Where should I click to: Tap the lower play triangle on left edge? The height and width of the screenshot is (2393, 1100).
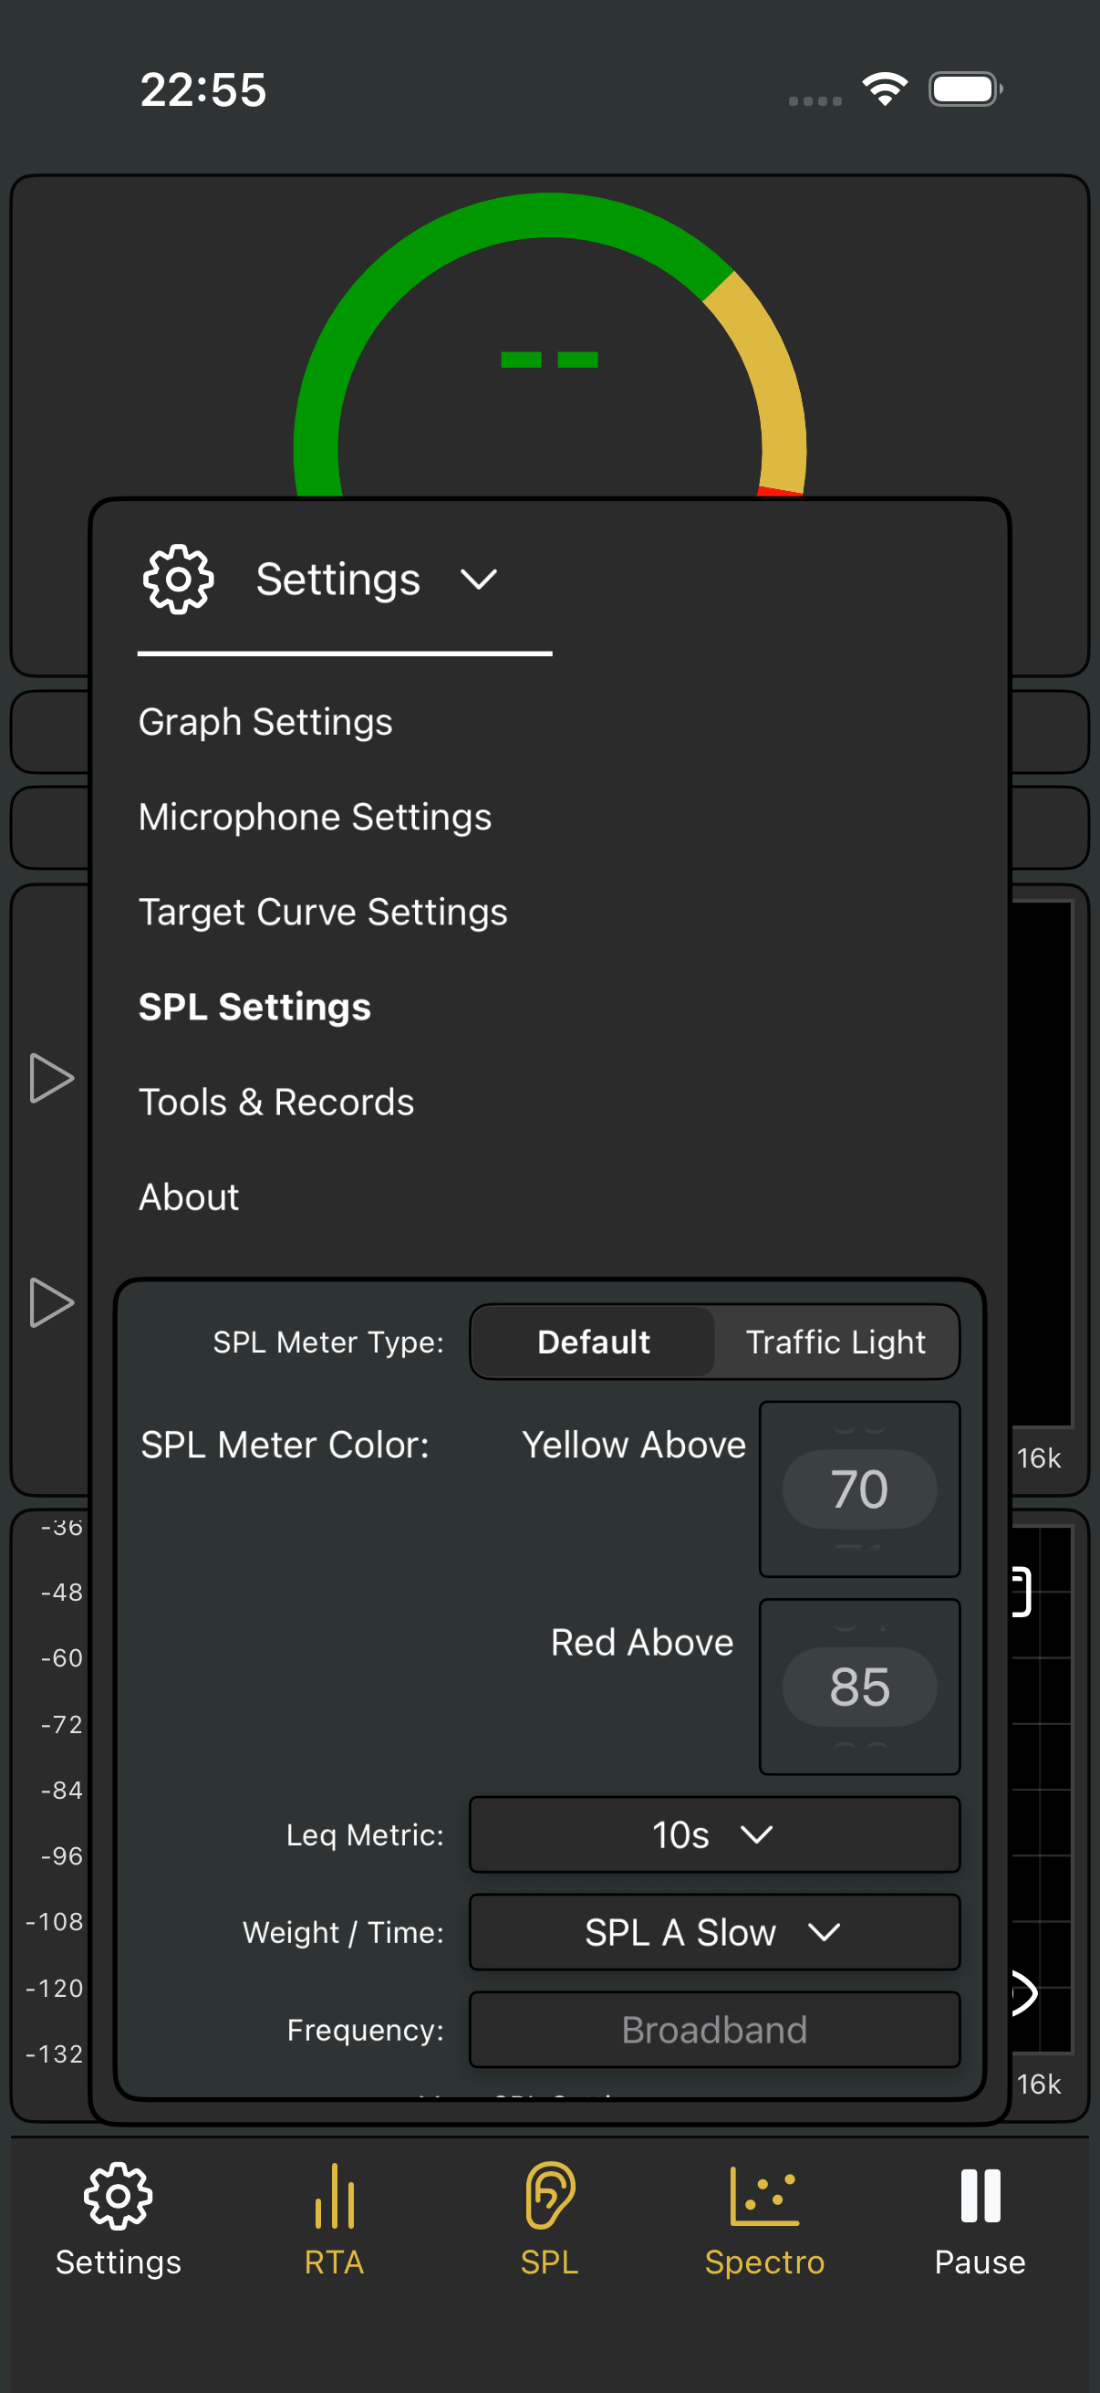click(51, 1302)
